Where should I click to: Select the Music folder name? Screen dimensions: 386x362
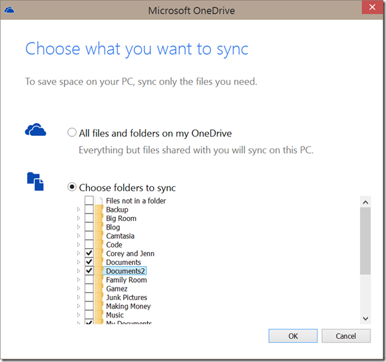pyautogui.click(x=114, y=315)
